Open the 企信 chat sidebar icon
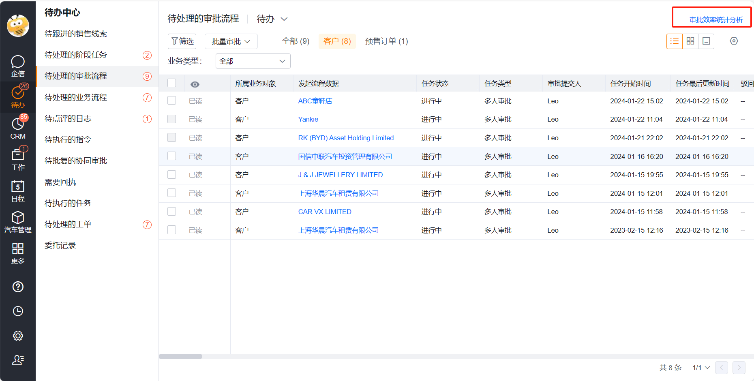 point(18,66)
